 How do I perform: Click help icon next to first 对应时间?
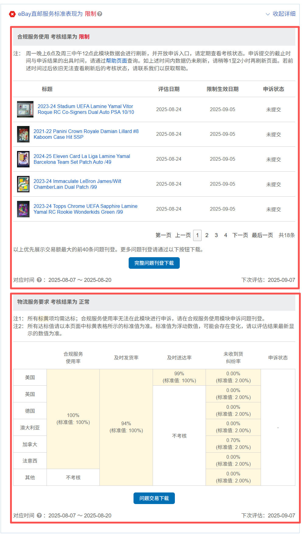tap(39, 280)
